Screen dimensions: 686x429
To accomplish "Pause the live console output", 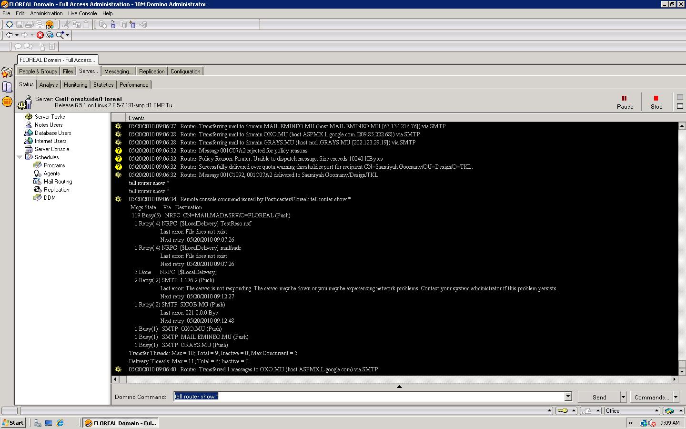I will [x=625, y=102].
